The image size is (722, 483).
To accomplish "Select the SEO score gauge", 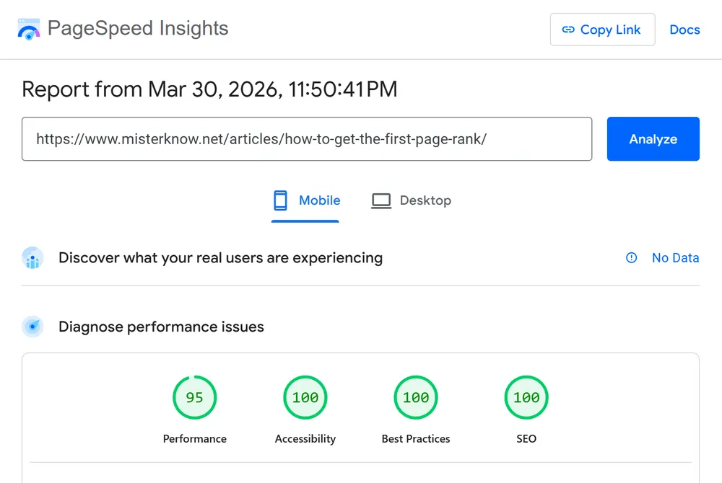I will [x=526, y=397].
